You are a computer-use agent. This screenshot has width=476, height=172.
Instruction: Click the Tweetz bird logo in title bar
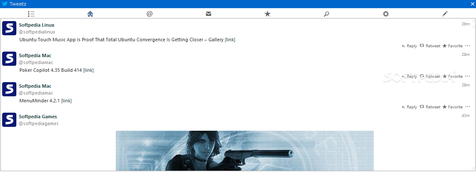[5, 4]
